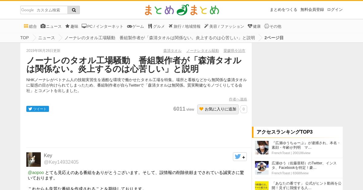The height and width of the screenshot is (190, 363).
Task: Open ranking item 広瀬ゆう Twitter特定 article
Action: (x=304, y=165)
